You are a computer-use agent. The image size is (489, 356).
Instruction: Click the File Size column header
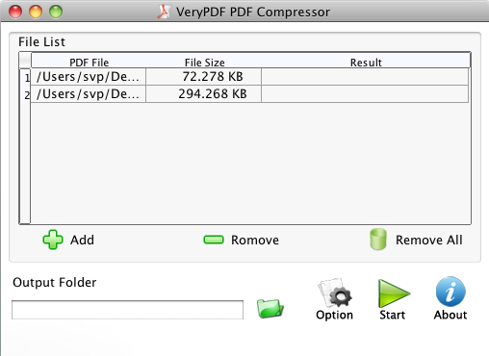204,63
